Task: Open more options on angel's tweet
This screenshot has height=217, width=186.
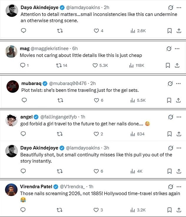Action: click(x=178, y=117)
